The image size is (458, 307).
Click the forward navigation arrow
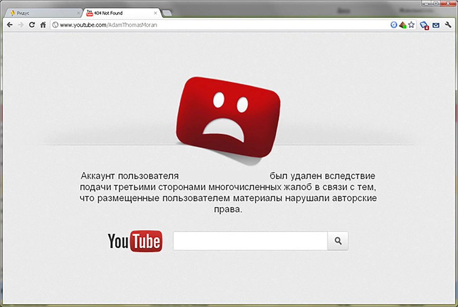[21, 25]
